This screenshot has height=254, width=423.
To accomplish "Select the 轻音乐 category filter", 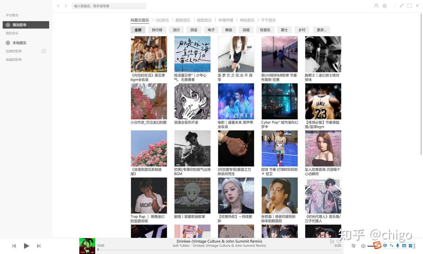I will click(265, 30).
